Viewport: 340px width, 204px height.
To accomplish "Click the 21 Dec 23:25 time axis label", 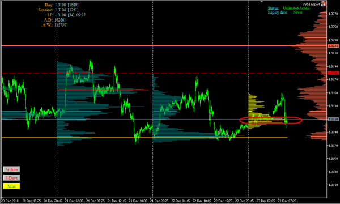I will click(159, 201).
